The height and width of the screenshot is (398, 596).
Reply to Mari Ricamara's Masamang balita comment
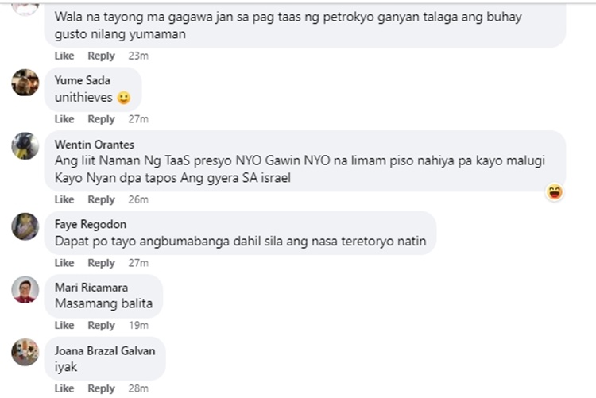[x=101, y=326]
